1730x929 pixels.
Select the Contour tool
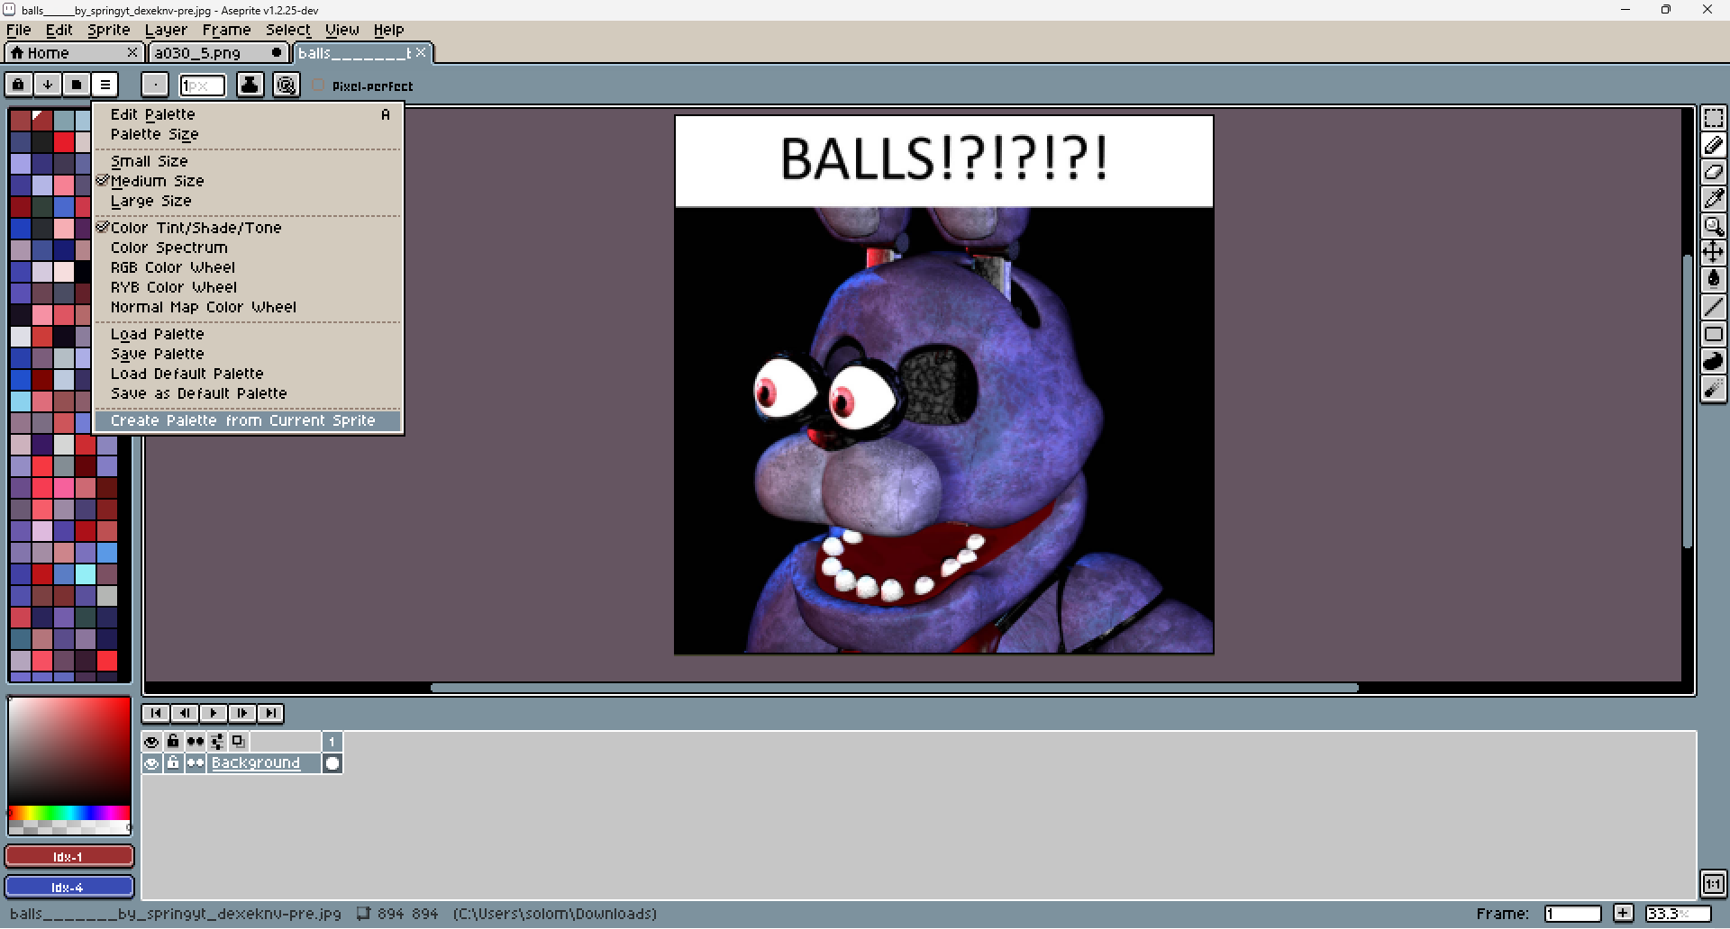(x=1713, y=361)
